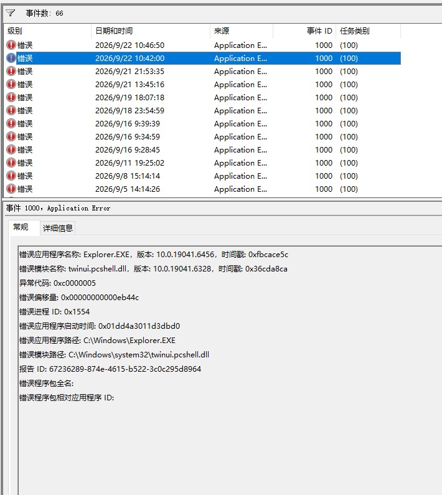Sort events by 日期和时间 column header
The height and width of the screenshot is (495, 442).
click(x=151, y=31)
